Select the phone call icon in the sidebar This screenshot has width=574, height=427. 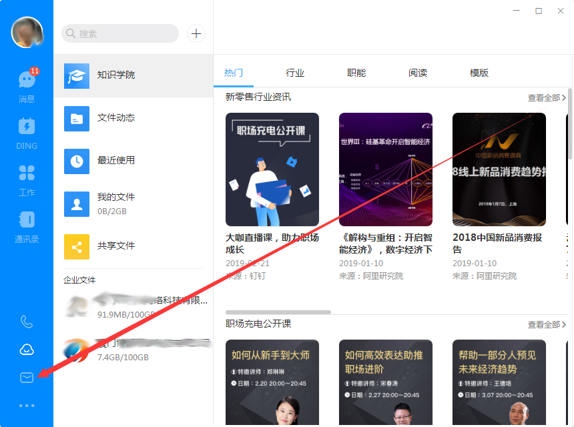click(x=26, y=322)
